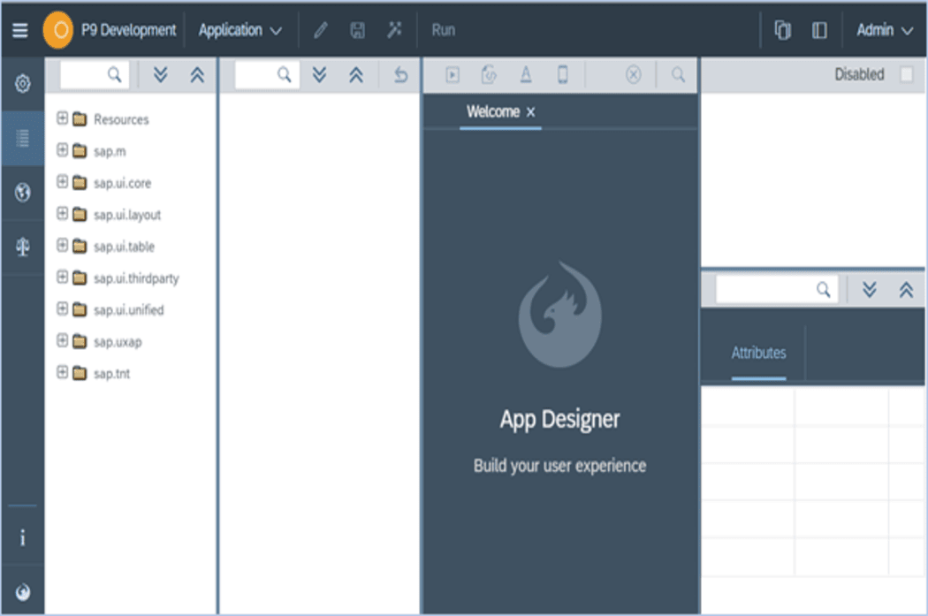The width and height of the screenshot is (928, 616).
Task: Expand all nodes in library panel
Action: tap(160, 74)
